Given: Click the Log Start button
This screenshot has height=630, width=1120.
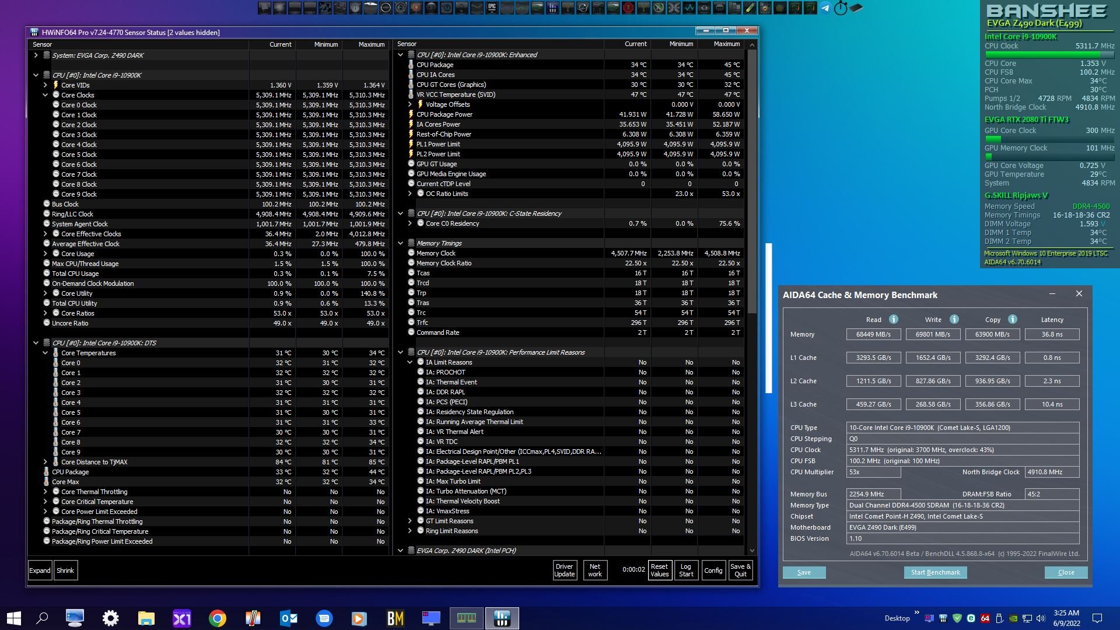Looking at the screenshot, I should [686, 570].
